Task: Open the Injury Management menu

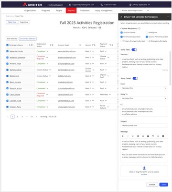Action: [x=104, y=11]
